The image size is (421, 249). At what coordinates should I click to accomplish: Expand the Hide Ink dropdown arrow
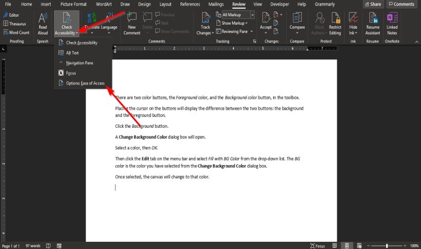pyautogui.click(x=356, y=33)
